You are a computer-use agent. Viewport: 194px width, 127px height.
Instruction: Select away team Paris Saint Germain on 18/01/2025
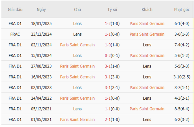(x=147, y=23)
